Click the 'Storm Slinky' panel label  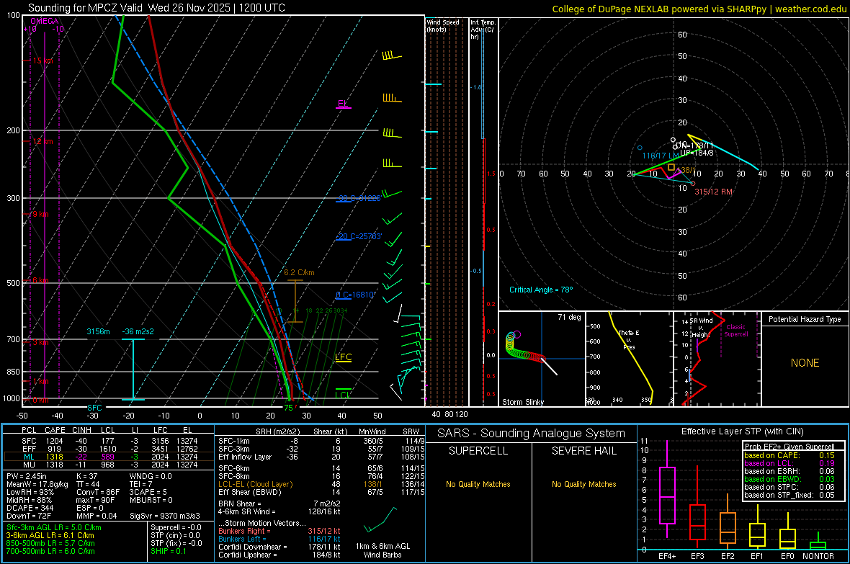click(522, 402)
